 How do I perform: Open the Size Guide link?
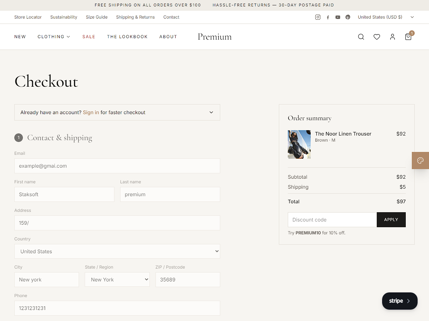pos(97,17)
